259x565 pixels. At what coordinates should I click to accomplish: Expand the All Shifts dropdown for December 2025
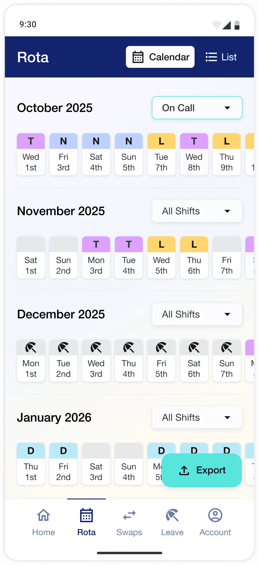click(197, 314)
